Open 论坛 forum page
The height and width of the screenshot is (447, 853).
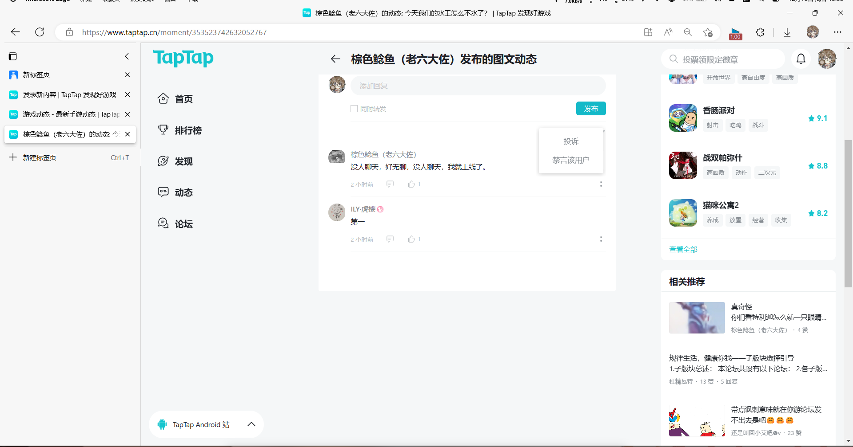175,223
